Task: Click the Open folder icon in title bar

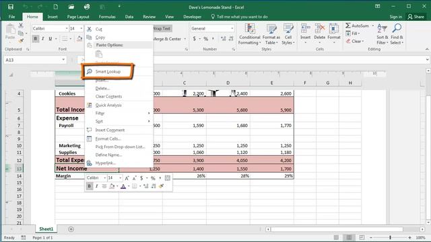Action: [x=71, y=7]
